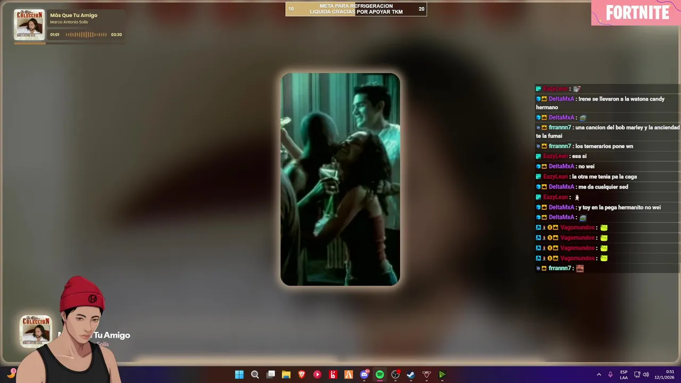Image resolution: width=681 pixels, height=383 pixels.
Task: Open the volume speaker tray icon
Action: (646, 374)
